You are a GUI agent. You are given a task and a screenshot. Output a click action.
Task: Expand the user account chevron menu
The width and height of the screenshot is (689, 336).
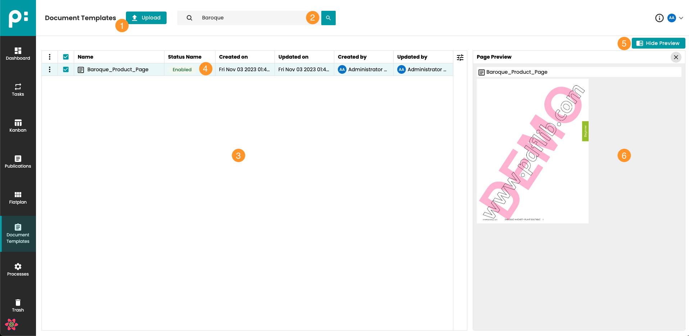[x=681, y=18]
